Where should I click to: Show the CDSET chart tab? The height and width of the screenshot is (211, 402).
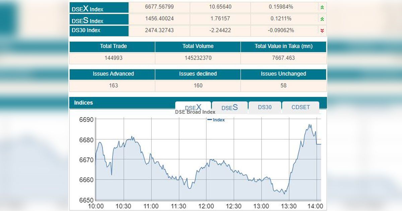(300, 108)
